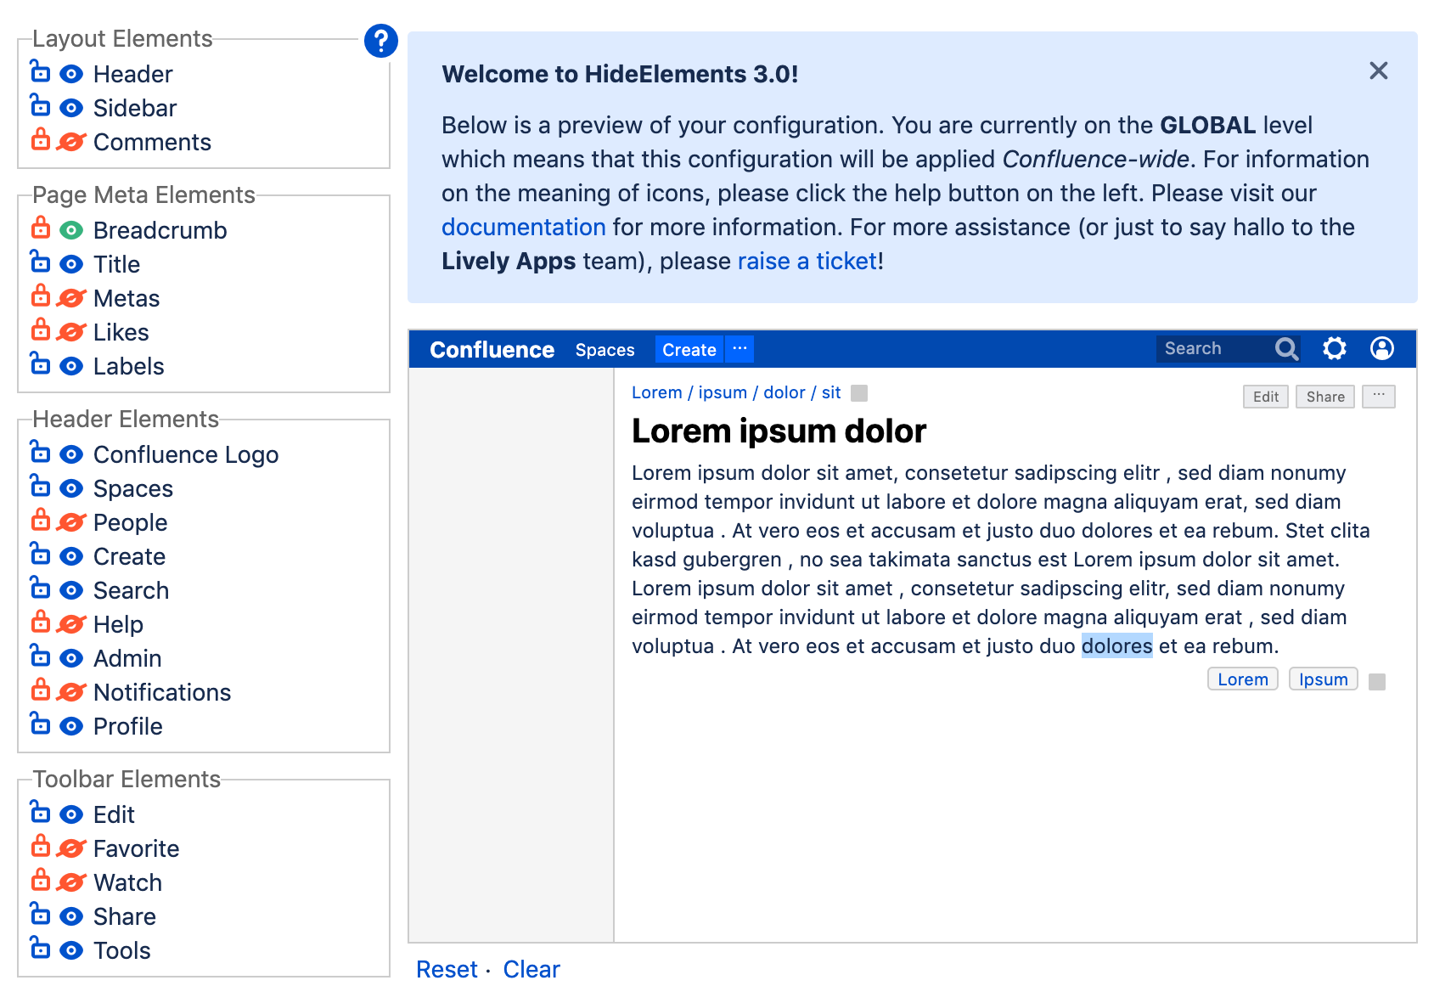1434x986 pixels.
Task: Show Likes via its crossed eye icon
Action: (71, 332)
